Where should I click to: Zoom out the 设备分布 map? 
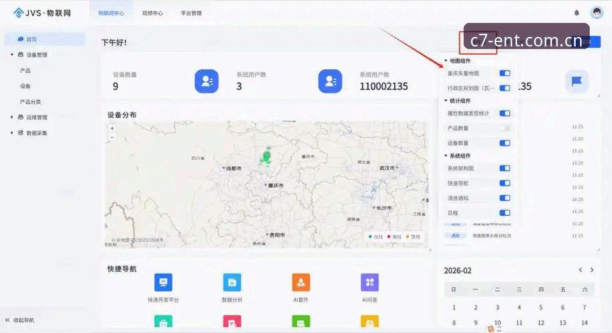112,137
